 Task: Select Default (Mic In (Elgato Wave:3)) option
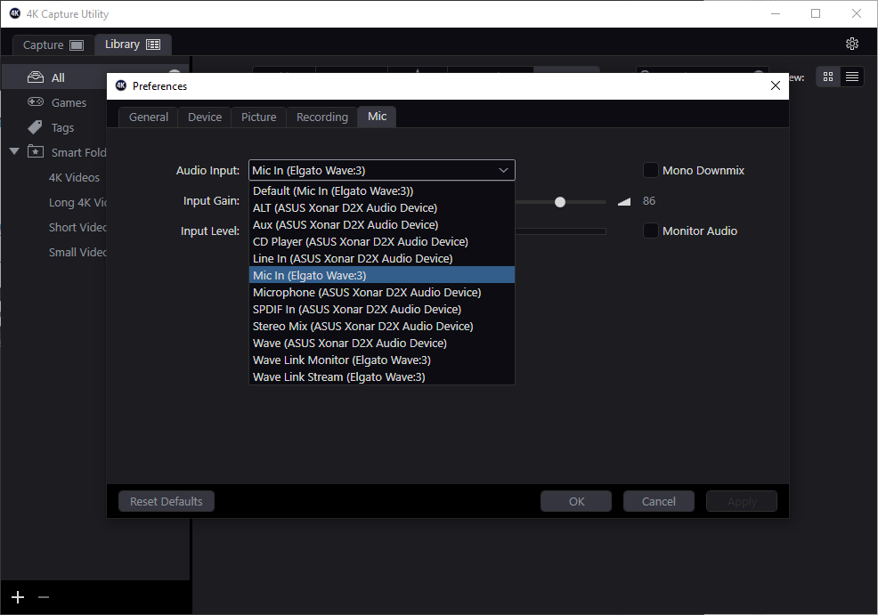click(381, 190)
